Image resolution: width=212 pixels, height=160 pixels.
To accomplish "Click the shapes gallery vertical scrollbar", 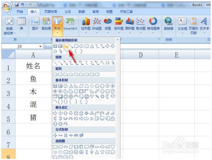I will click(118, 98).
